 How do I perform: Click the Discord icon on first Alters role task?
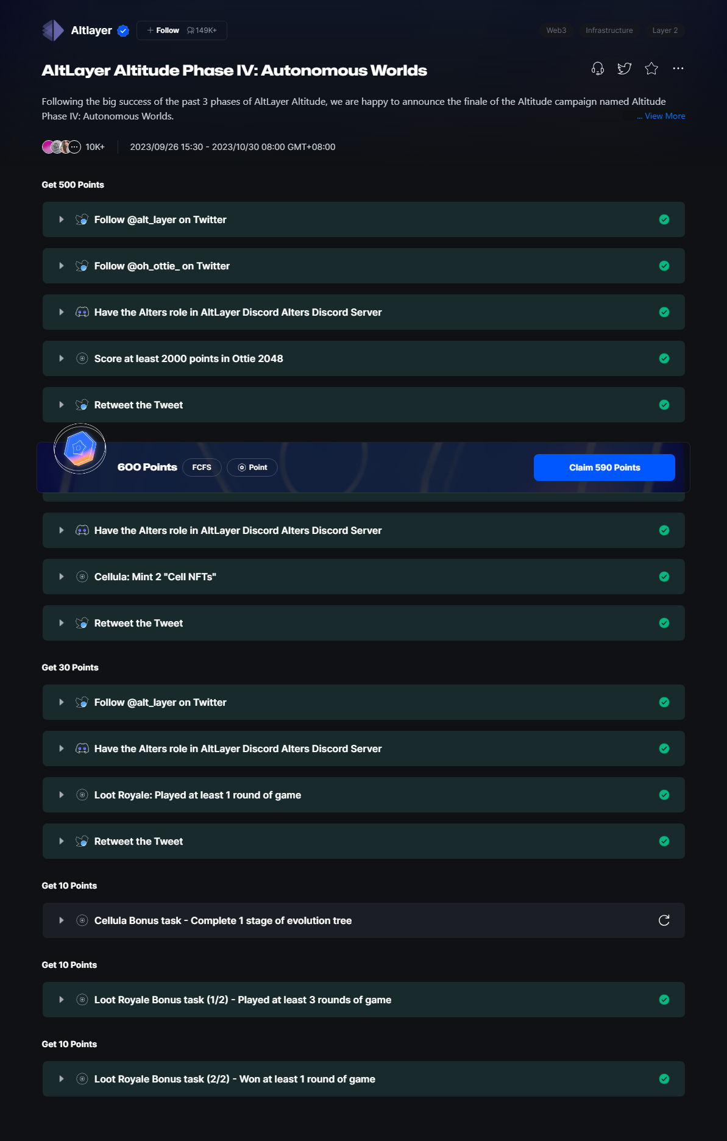click(x=82, y=312)
